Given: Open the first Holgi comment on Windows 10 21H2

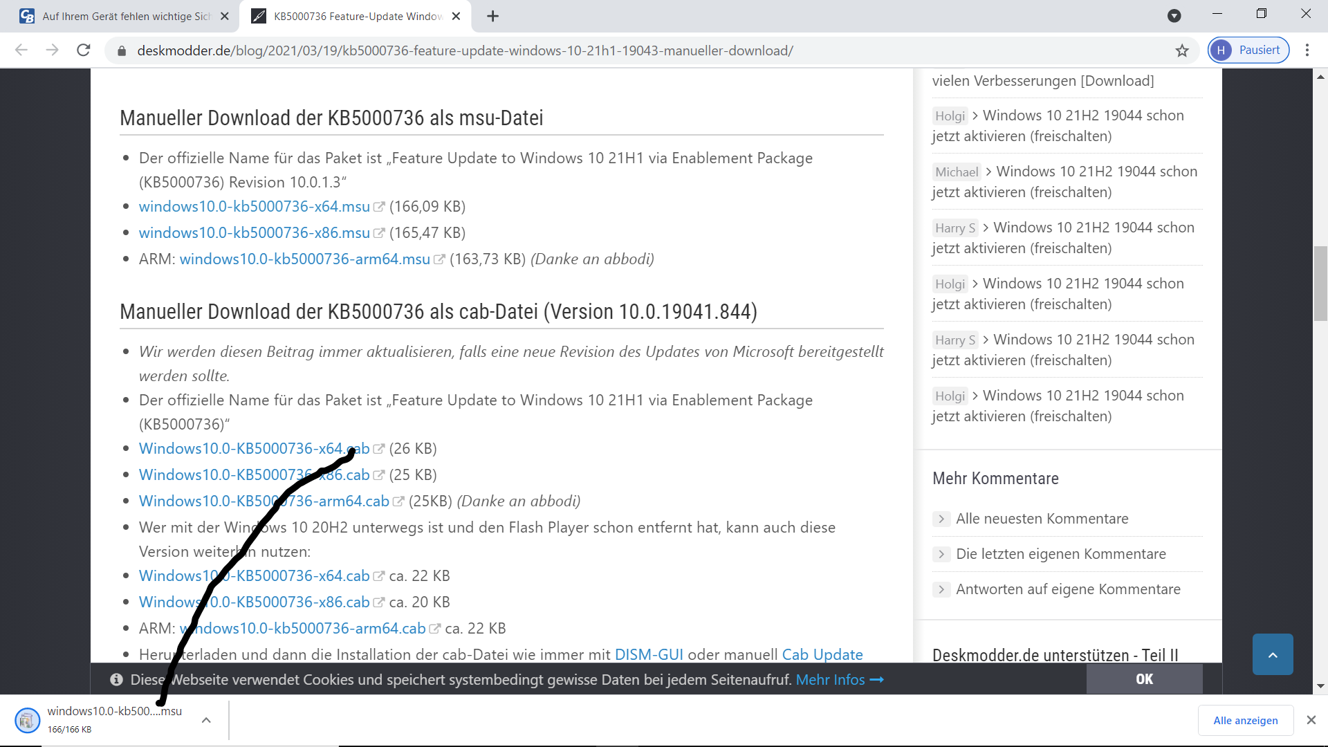Looking at the screenshot, I should coord(1058,126).
